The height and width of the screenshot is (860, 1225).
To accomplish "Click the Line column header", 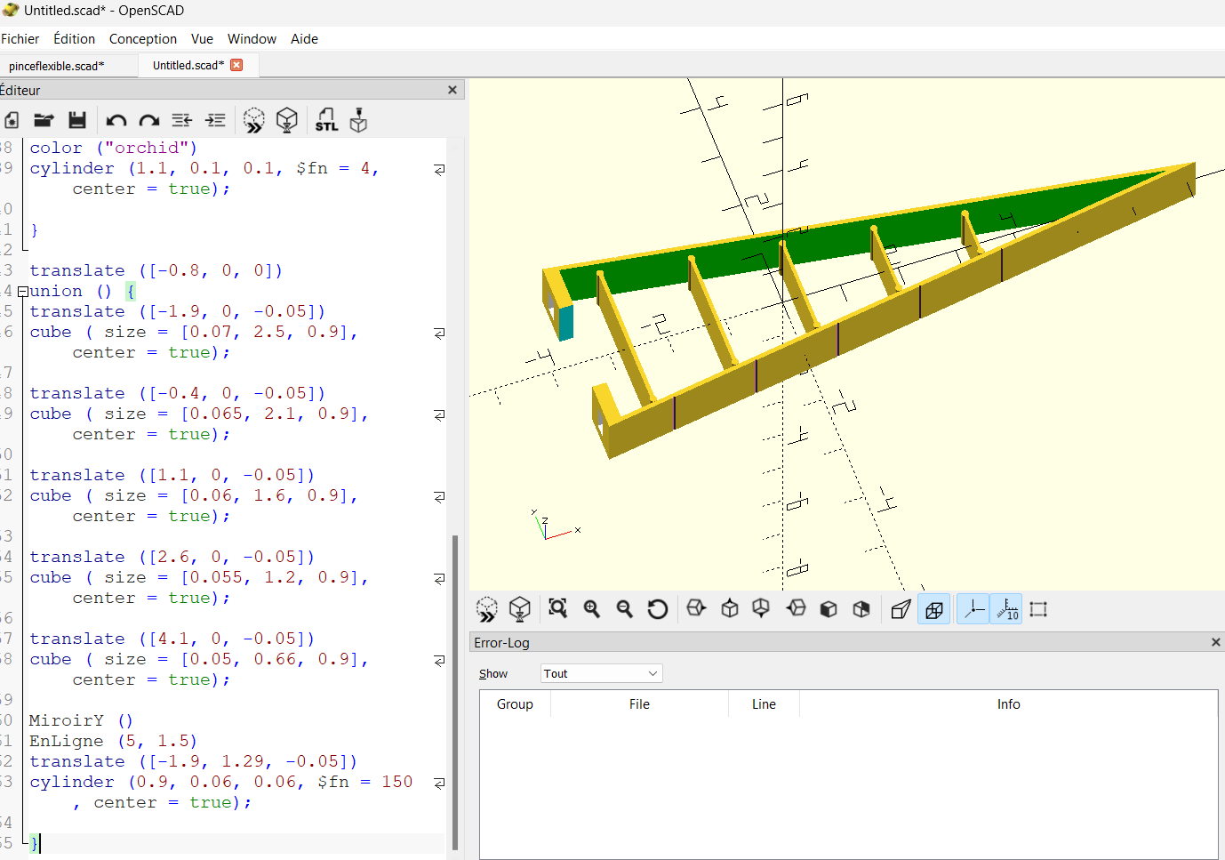I will click(764, 704).
